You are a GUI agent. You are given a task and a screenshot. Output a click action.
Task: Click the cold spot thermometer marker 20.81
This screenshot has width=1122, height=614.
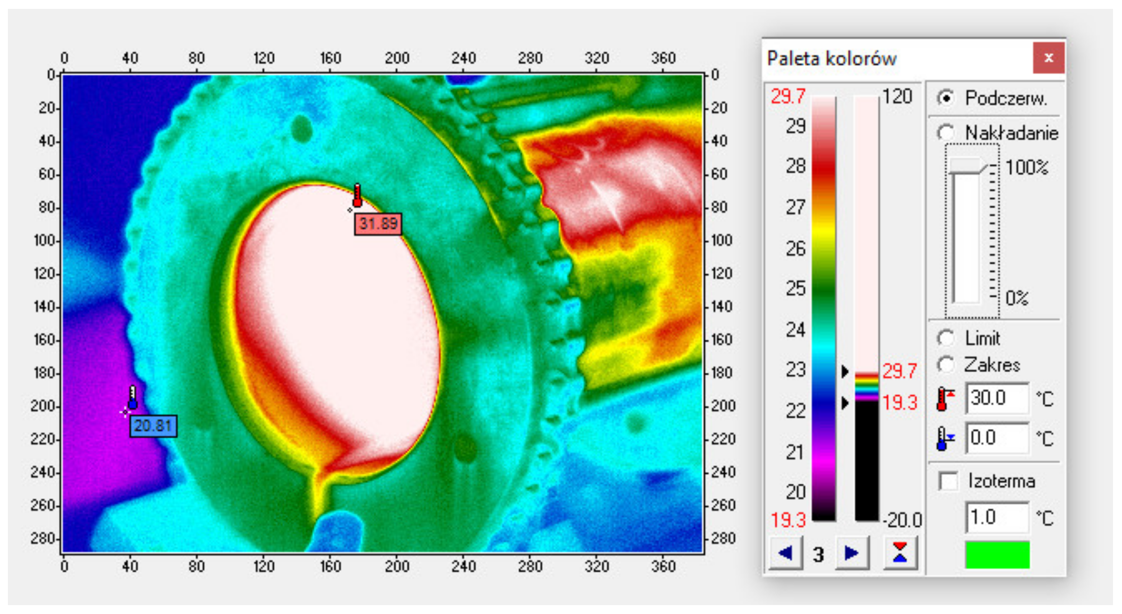tap(133, 398)
